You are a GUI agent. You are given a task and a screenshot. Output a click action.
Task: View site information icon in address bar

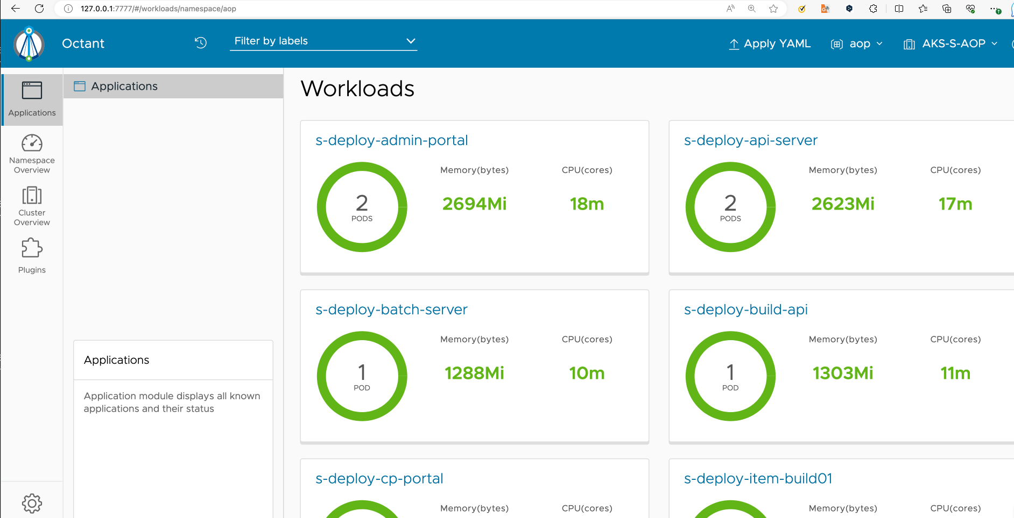68,9
